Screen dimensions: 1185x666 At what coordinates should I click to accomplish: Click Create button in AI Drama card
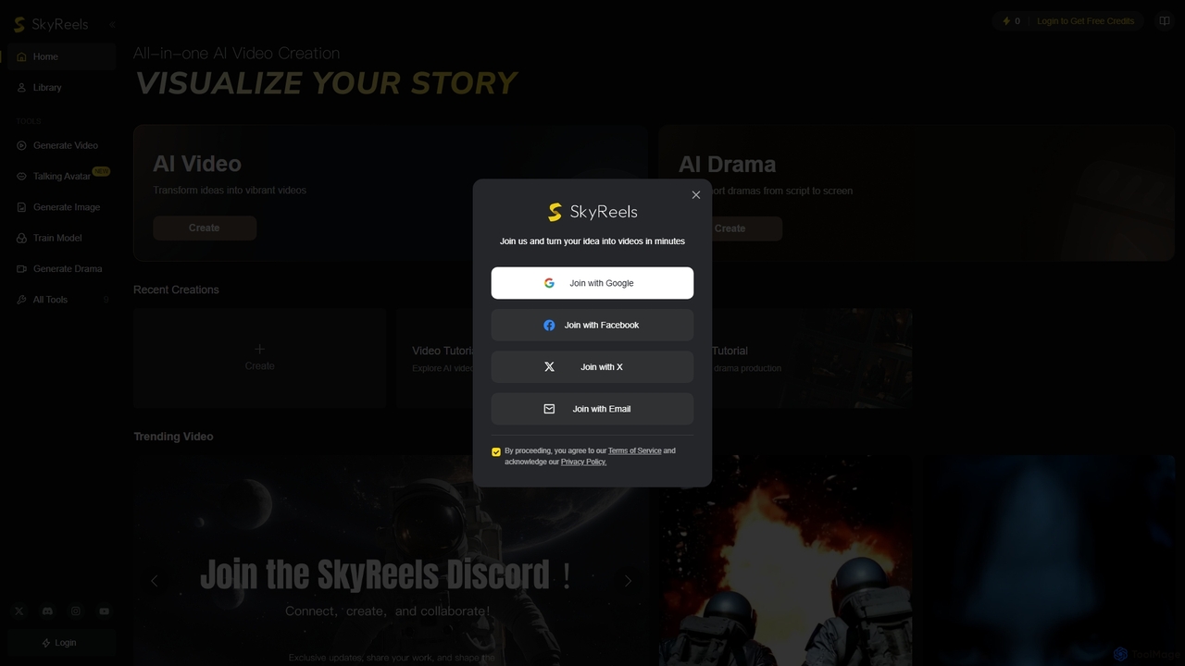730,228
